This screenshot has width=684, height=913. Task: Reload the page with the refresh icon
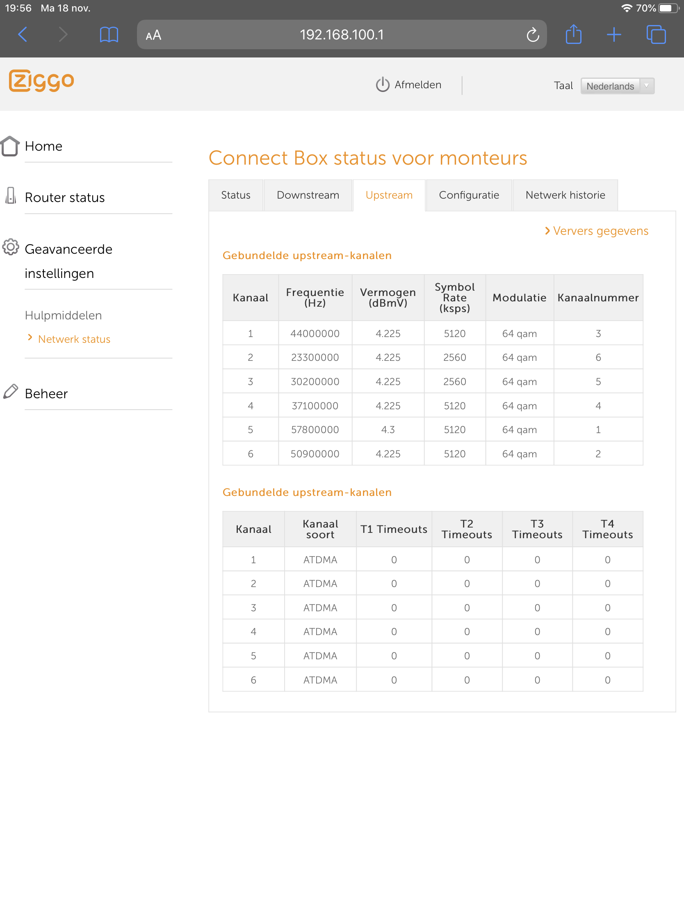click(x=532, y=35)
